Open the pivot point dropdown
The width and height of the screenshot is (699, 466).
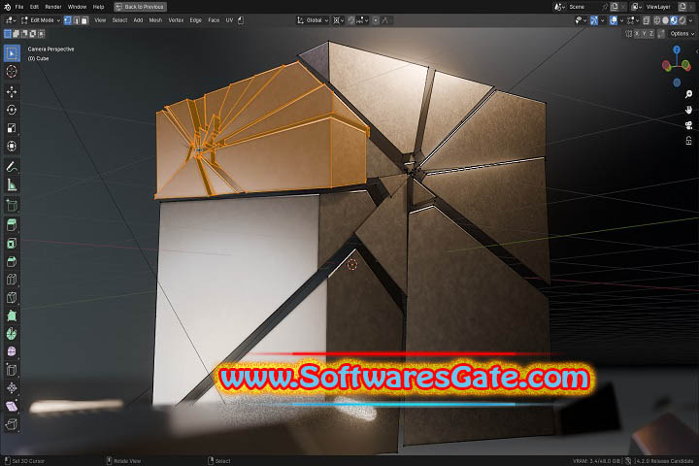point(338,20)
